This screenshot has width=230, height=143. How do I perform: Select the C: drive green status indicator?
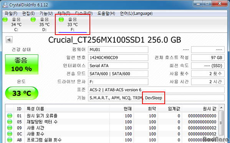(x=5, y=19)
